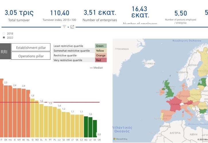The image size is (208, 143).
Task: Switch to the RRI tab
Action: (x=5, y=51)
